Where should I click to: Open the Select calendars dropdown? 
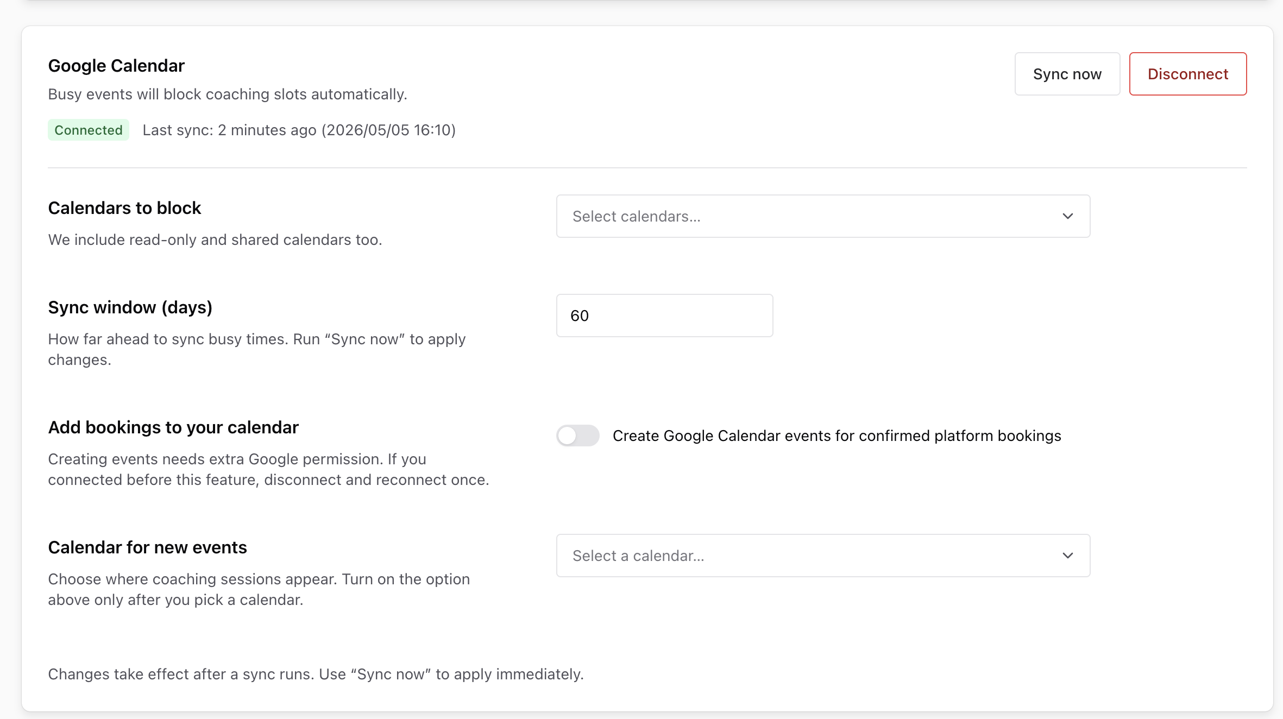click(823, 216)
